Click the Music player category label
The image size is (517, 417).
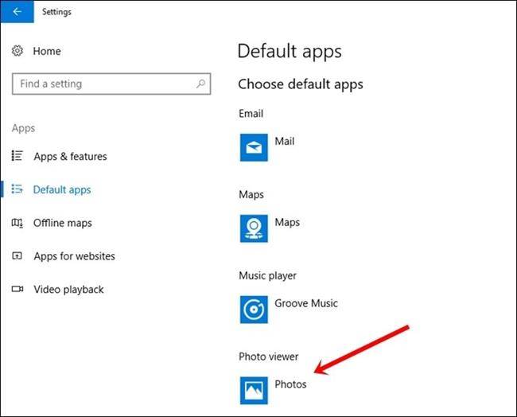(267, 276)
